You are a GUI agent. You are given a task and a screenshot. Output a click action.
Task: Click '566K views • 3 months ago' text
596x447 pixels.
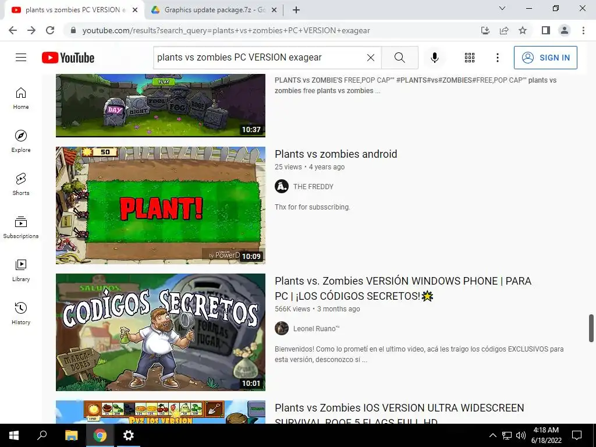pyautogui.click(x=317, y=309)
